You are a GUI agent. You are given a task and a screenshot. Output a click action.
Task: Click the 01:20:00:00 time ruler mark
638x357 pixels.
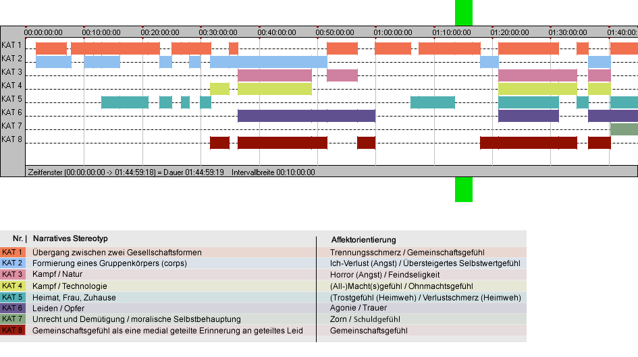click(x=510, y=32)
